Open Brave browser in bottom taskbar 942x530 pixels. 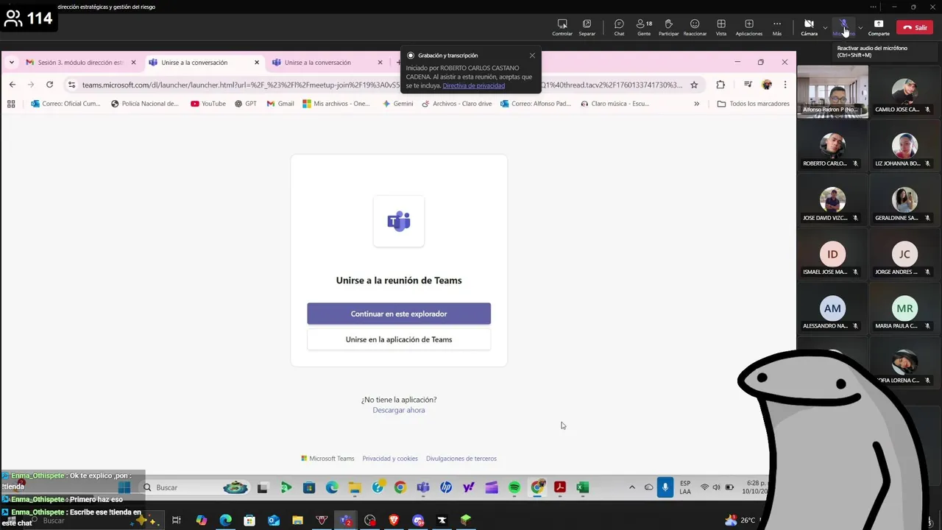[x=394, y=520]
